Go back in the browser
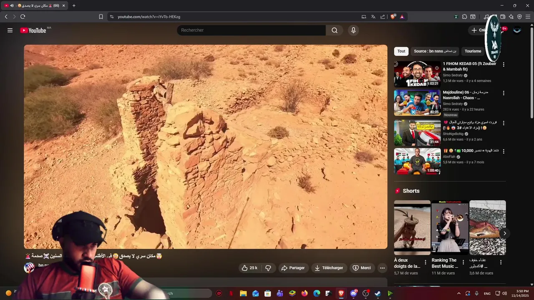This screenshot has height=300, width=534. point(6,17)
